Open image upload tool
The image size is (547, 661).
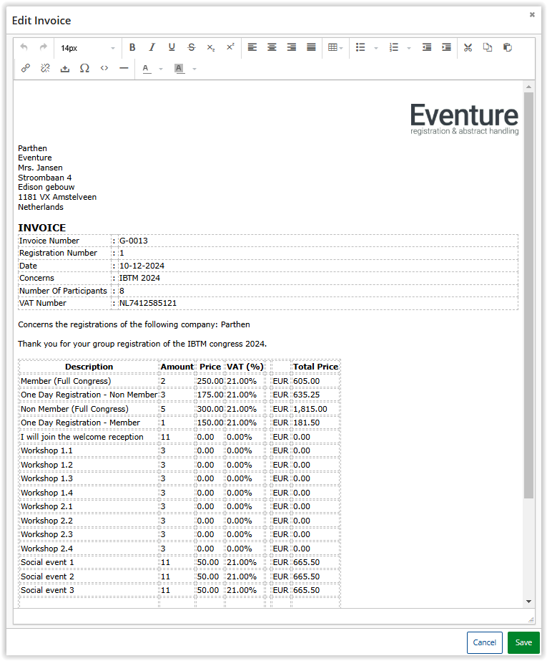tap(65, 68)
